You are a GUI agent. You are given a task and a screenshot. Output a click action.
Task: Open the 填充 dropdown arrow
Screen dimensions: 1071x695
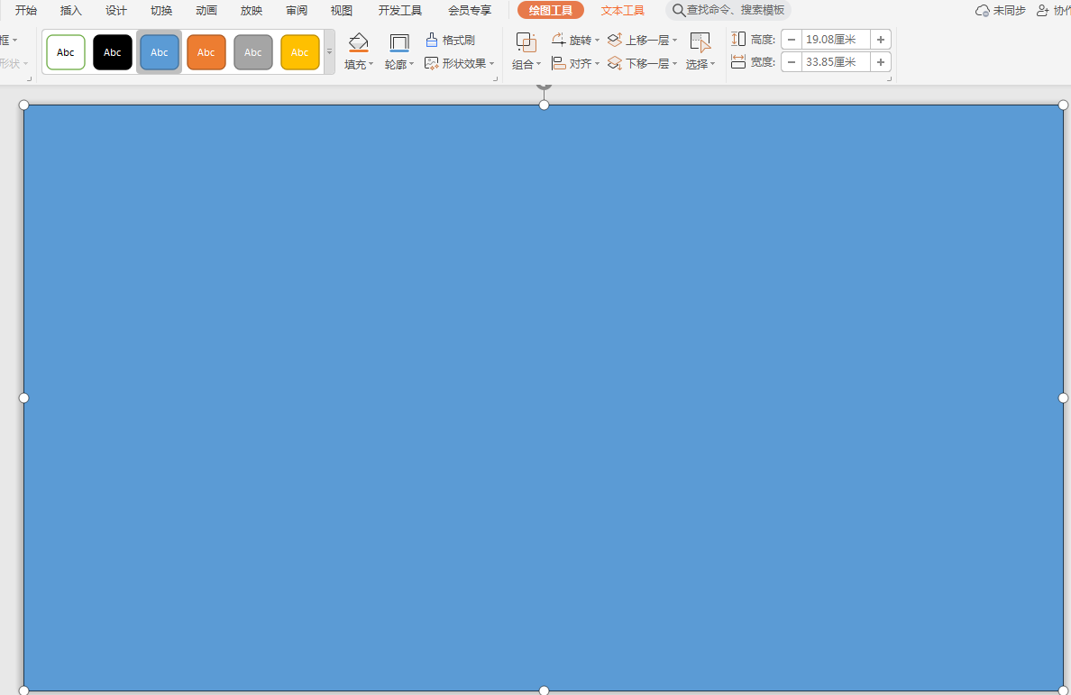tap(371, 64)
